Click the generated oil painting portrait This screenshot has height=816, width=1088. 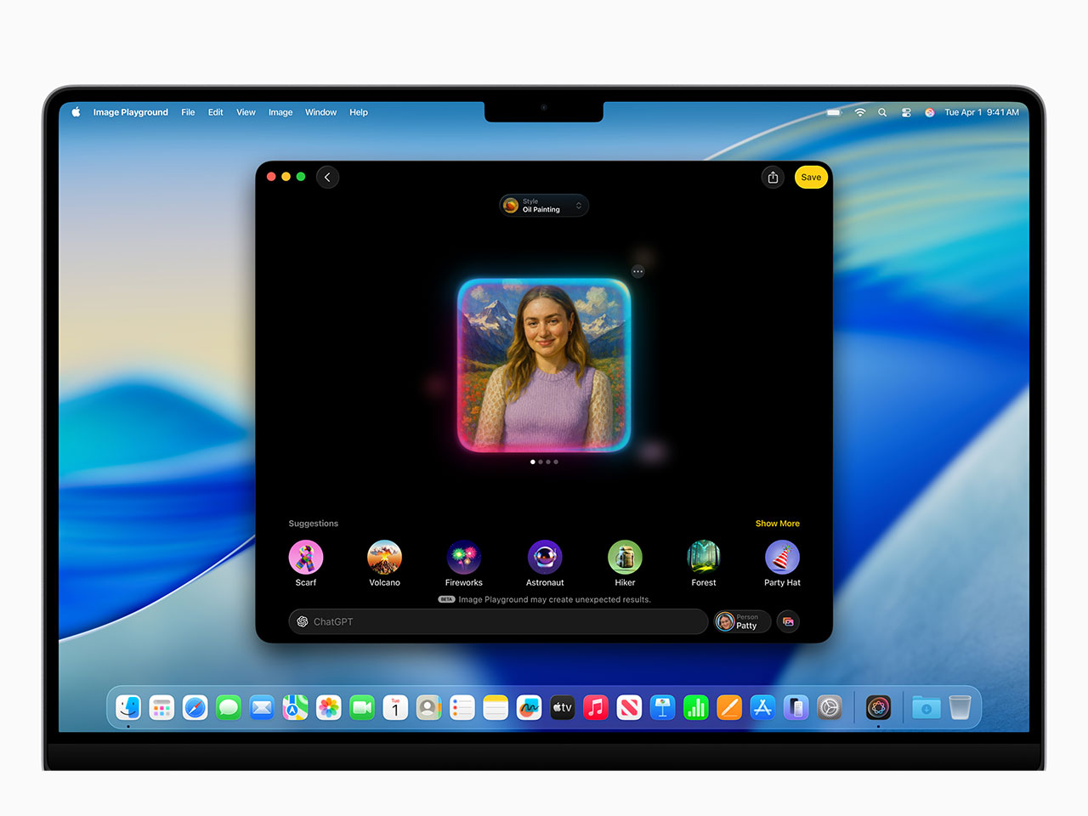click(544, 365)
